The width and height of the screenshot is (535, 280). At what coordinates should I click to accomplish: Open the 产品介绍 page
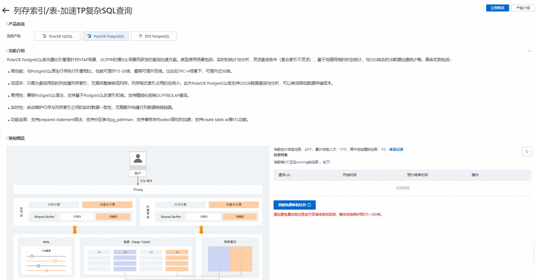[x=523, y=8]
